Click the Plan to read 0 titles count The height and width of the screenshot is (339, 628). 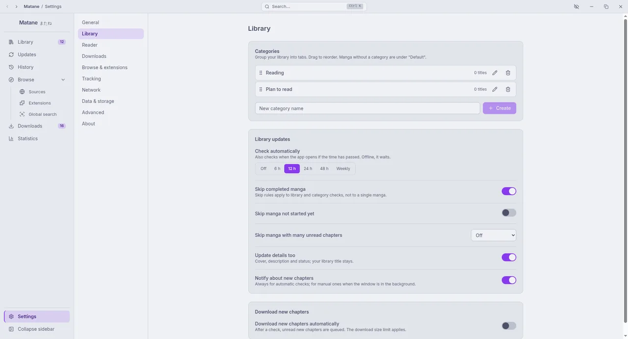click(x=480, y=89)
